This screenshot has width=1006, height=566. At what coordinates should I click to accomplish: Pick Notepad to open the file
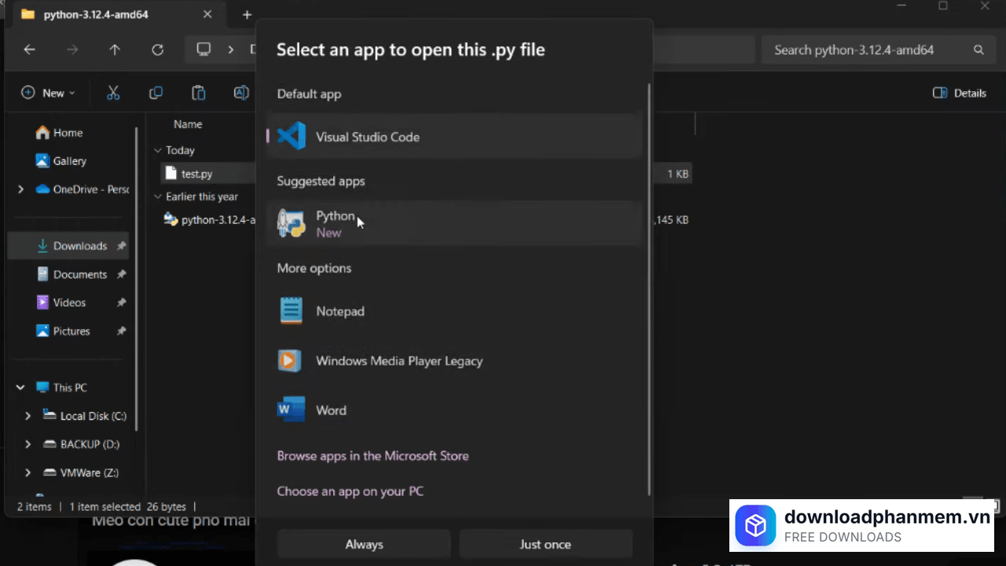(454, 311)
